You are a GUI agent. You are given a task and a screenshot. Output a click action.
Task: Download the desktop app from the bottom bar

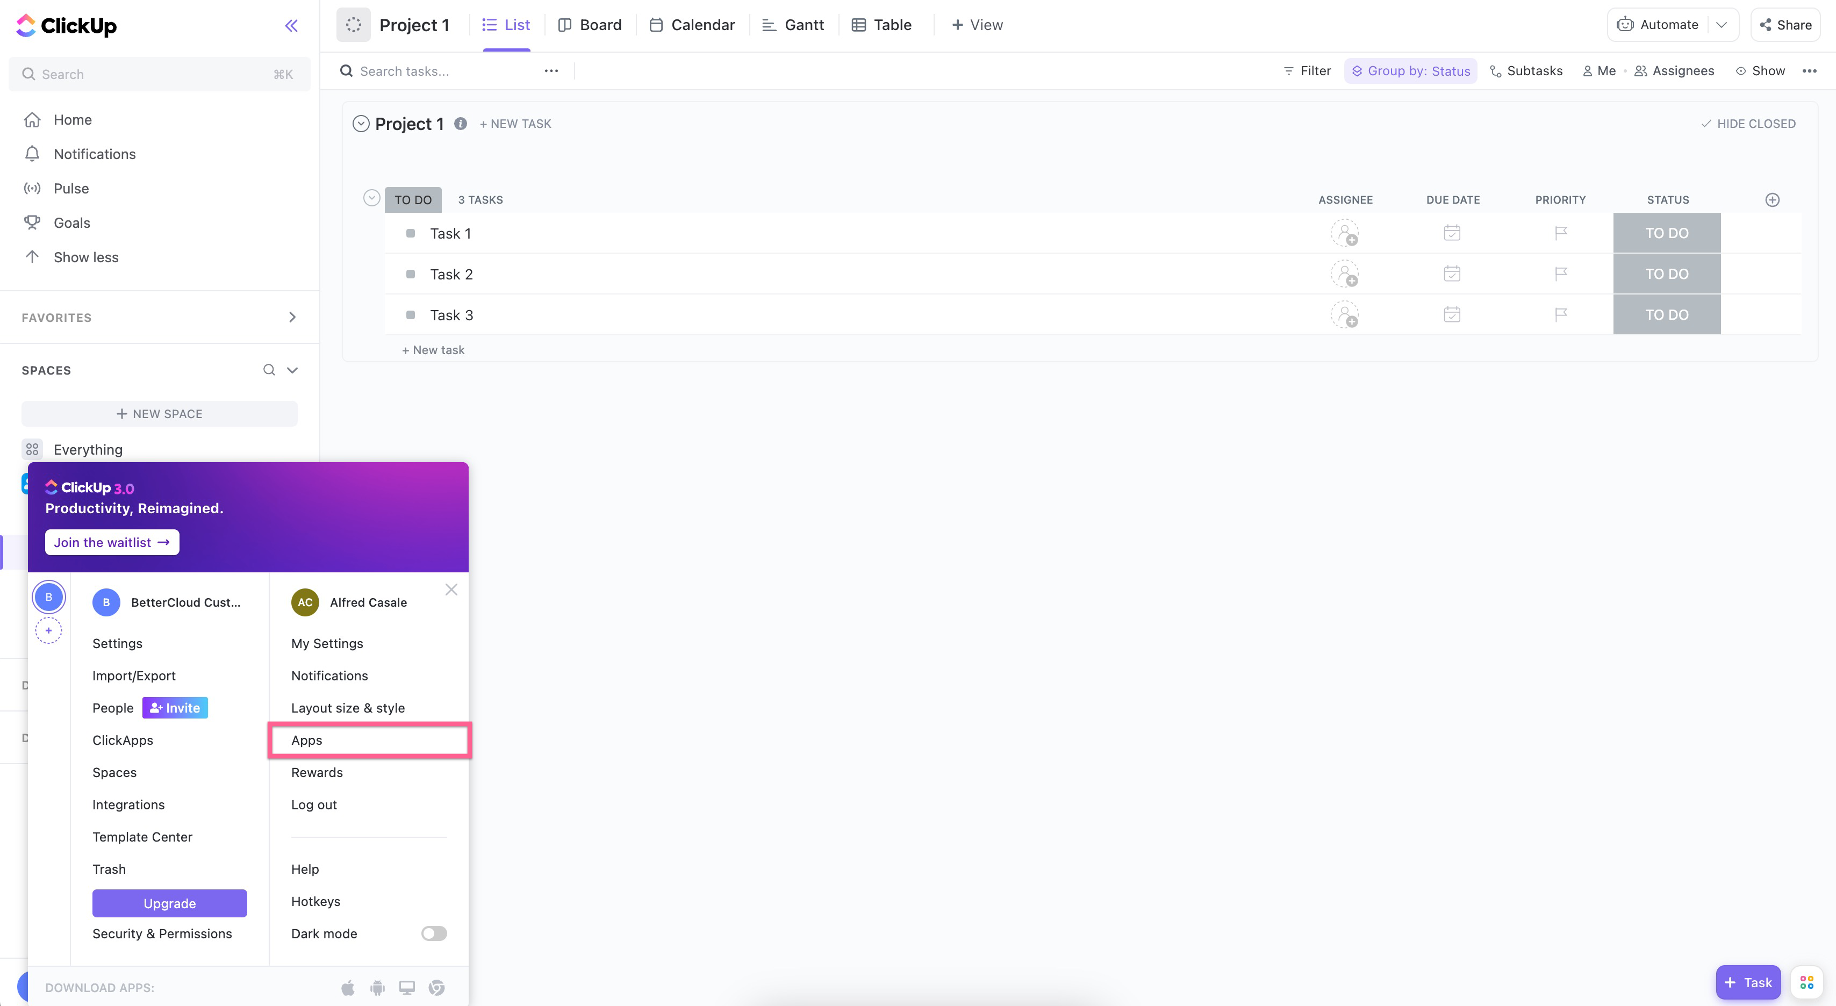tap(407, 988)
